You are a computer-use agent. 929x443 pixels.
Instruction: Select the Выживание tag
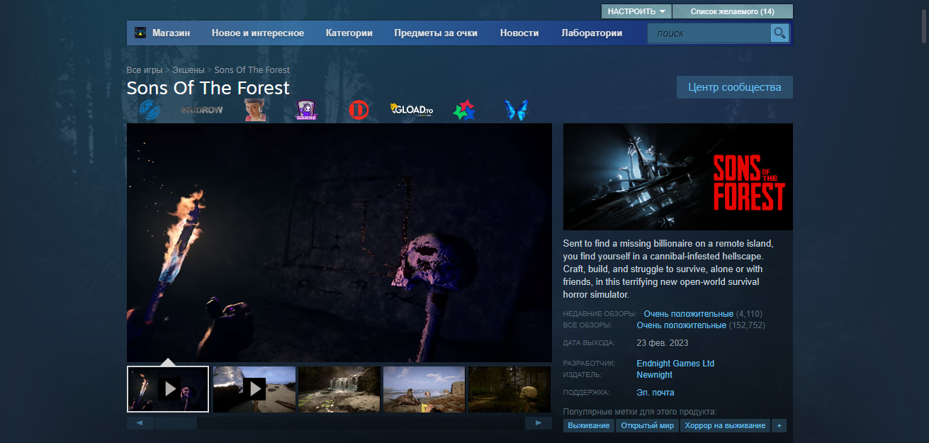[589, 425]
